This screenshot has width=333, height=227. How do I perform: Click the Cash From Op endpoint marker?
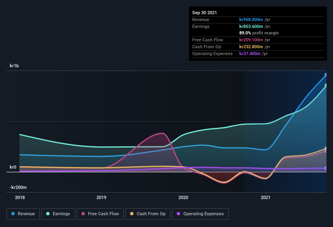point(326,148)
